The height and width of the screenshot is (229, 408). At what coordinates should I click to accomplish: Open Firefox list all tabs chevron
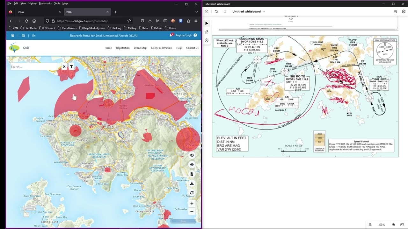click(197, 12)
